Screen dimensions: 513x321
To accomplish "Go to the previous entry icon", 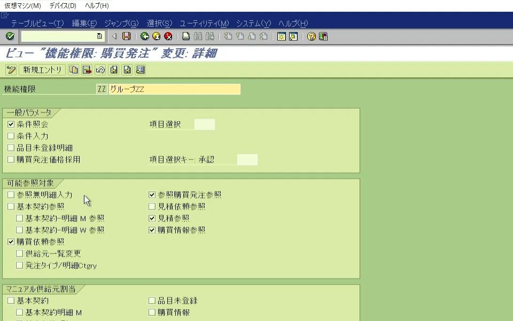I will pyautogui.click(x=113, y=70).
